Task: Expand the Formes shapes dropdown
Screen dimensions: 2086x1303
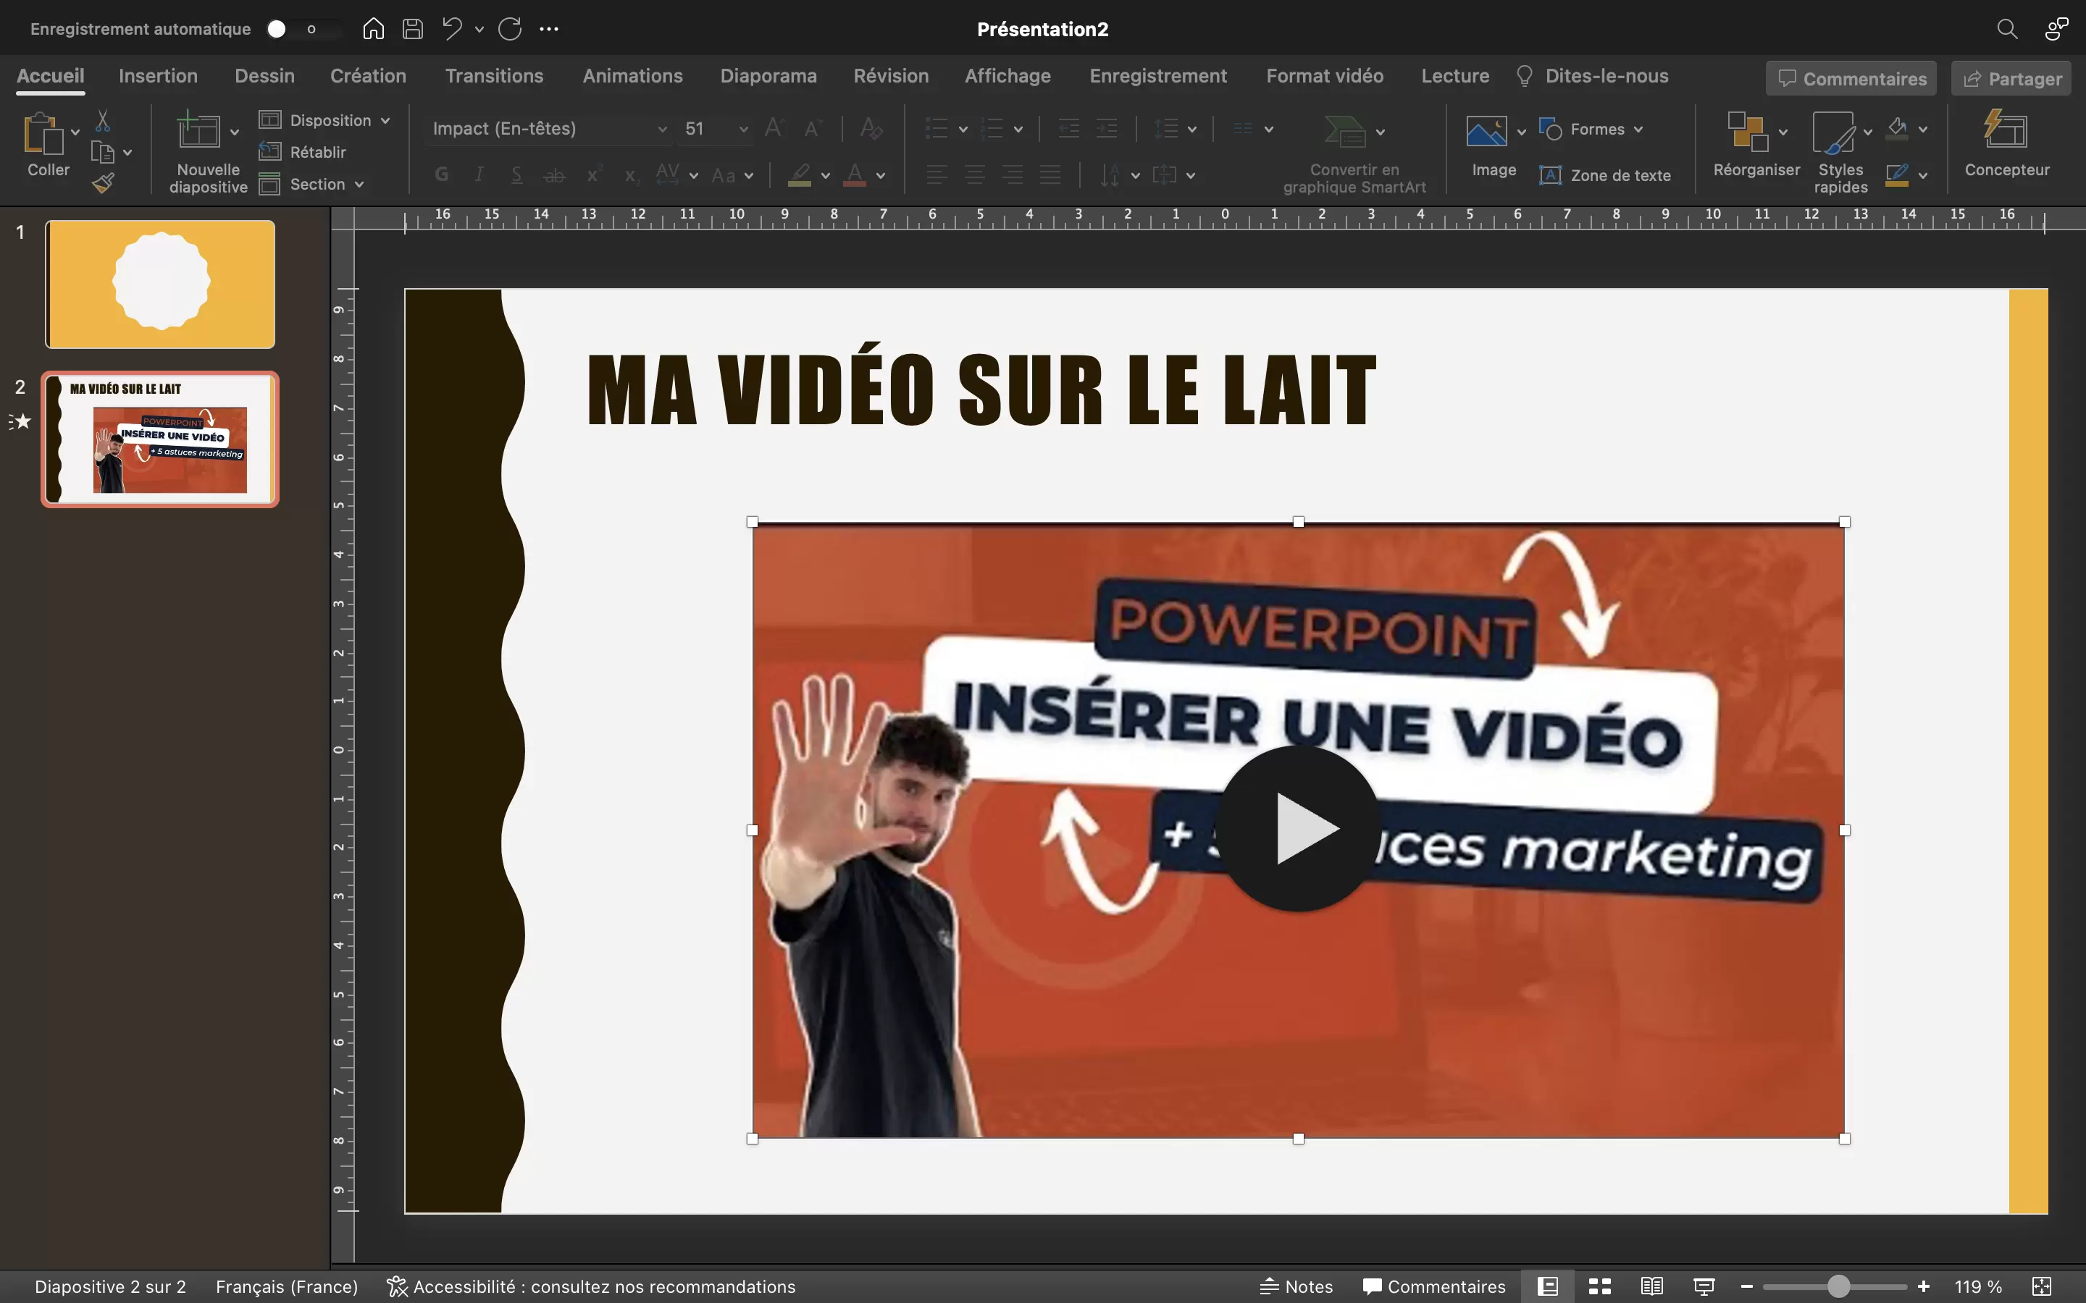Action: [x=1592, y=130]
